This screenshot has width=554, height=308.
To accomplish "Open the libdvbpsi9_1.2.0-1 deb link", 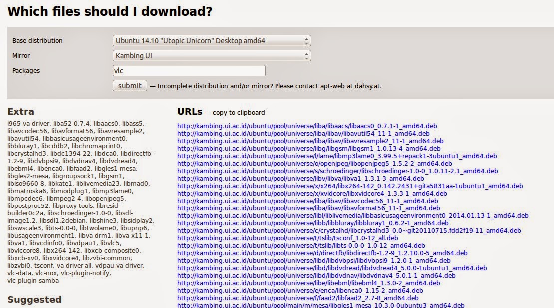I will [314, 260].
